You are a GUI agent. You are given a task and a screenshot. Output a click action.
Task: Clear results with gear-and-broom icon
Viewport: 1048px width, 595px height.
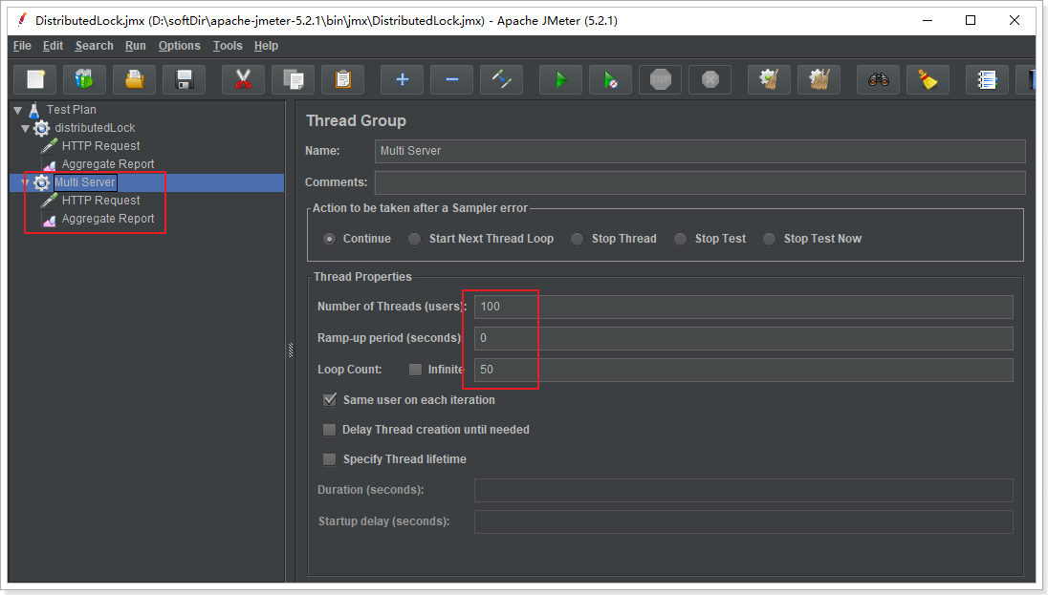click(770, 79)
